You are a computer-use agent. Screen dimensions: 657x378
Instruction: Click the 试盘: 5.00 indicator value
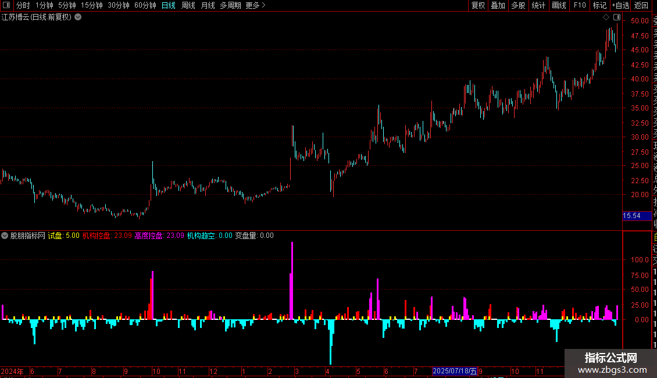[64, 236]
